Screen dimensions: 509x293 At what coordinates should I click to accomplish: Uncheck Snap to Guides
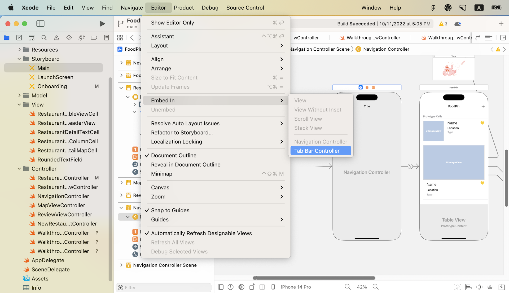tap(170, 210)
